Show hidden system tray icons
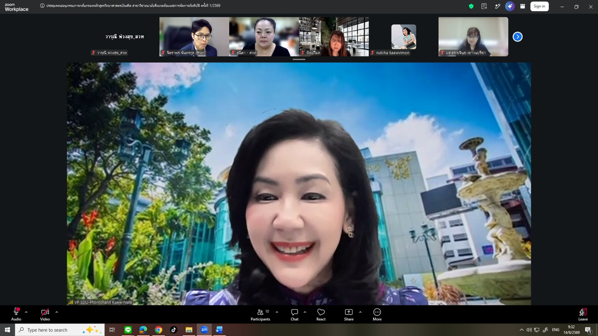The image size is (598, 336). tap(521, 330)
